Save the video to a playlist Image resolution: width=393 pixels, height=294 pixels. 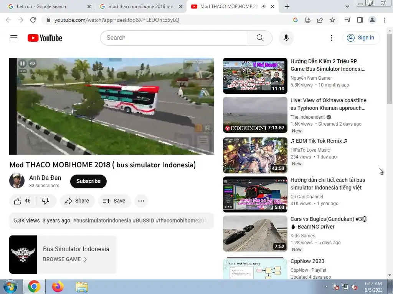[x=114, y=201]
